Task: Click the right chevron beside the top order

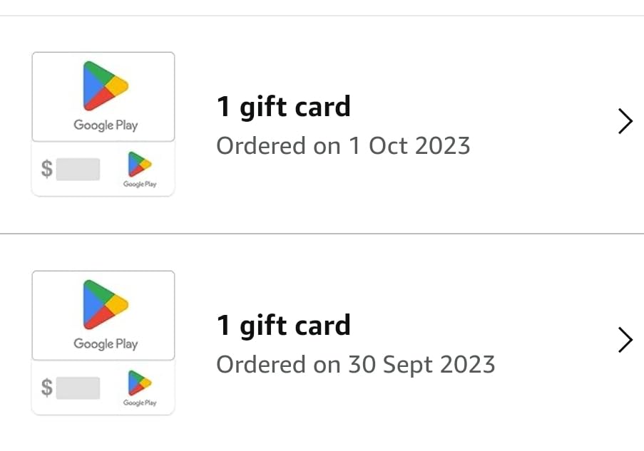Action: pos(625,121)
